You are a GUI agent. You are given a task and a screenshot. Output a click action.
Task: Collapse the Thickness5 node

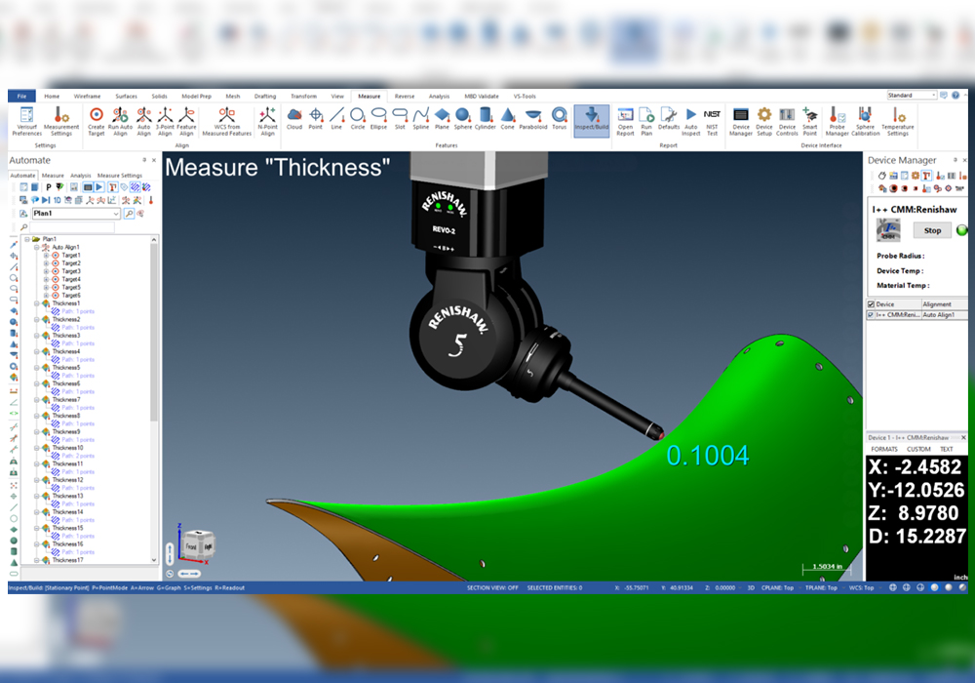[x=37, y=368]
